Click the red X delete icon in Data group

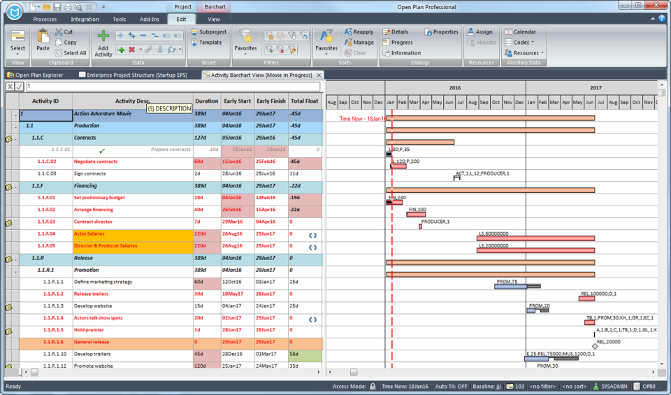132,50
